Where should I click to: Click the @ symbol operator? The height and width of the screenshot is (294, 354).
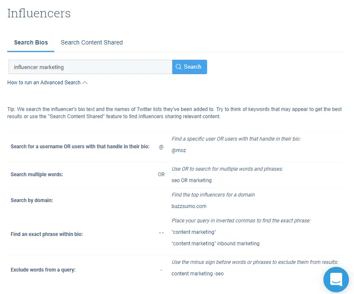coord(161,147)
